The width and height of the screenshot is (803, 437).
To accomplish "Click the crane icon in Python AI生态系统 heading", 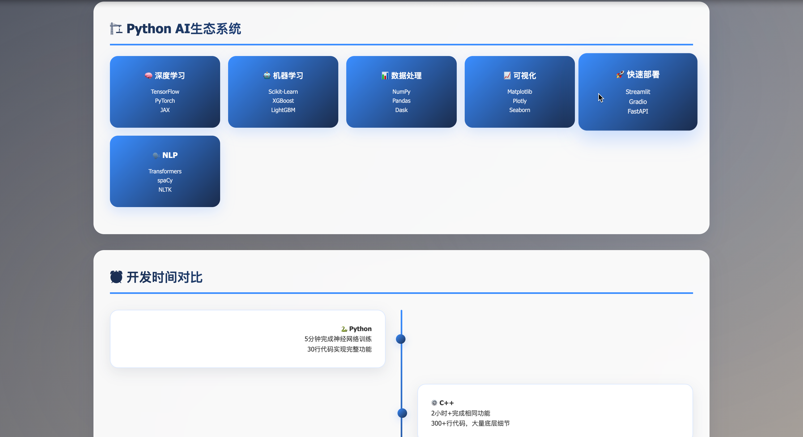I will click(x=116, y=29).
